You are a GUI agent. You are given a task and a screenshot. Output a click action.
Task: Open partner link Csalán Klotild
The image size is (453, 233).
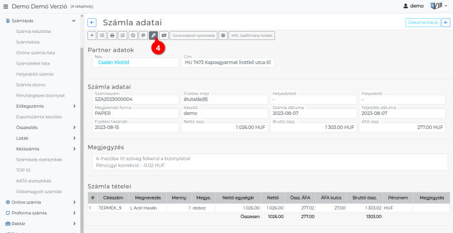[x=113, y=62]
